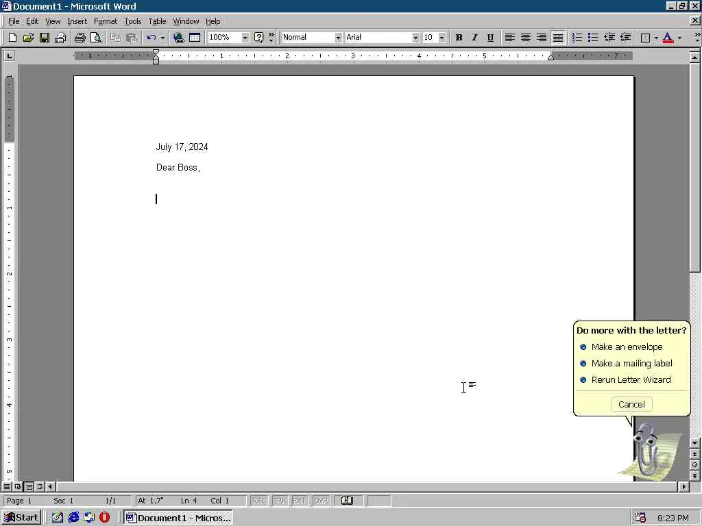Screen dimensions: 702x526
Task: Open the Format menu
Action: click(x=105, y=21)
